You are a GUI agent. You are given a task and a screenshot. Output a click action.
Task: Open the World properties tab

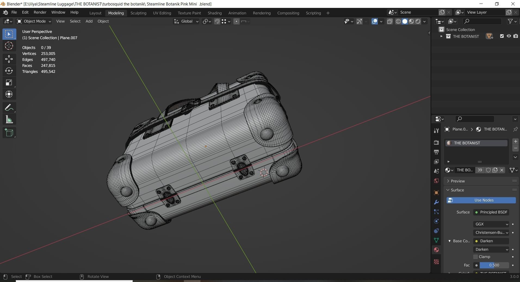point(436,181)
